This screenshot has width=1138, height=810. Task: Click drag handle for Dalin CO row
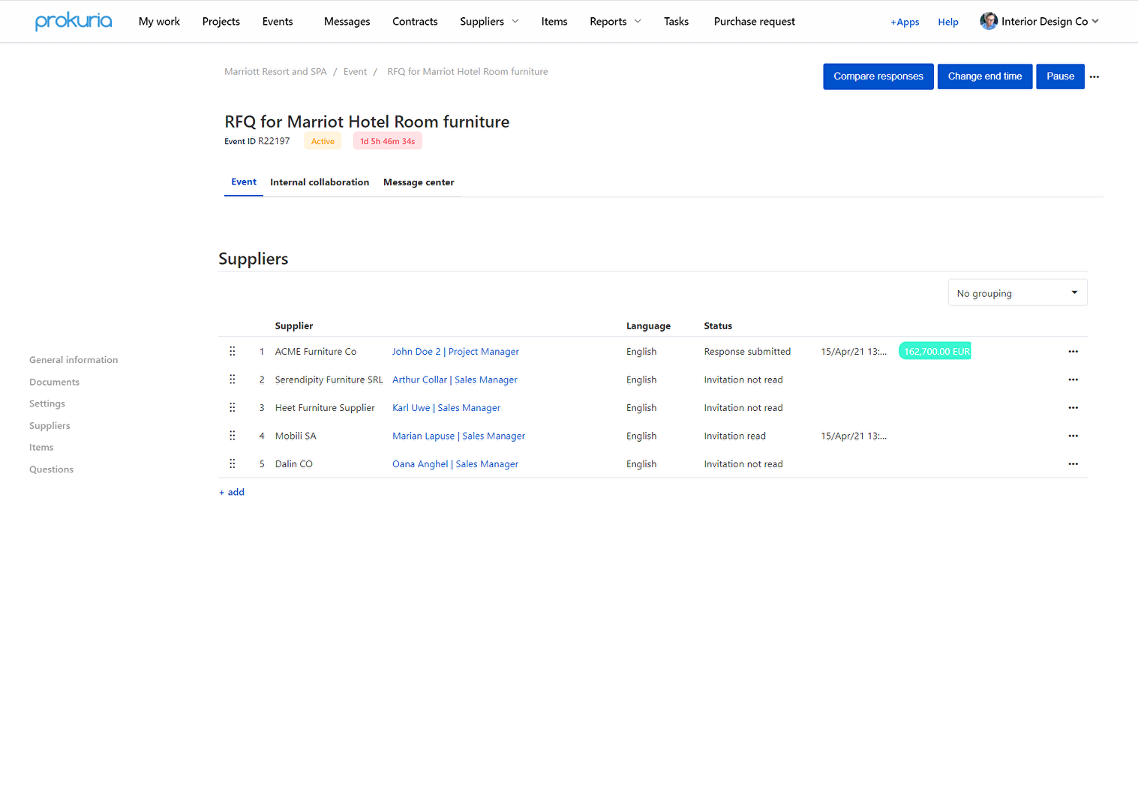coord(233,463)
